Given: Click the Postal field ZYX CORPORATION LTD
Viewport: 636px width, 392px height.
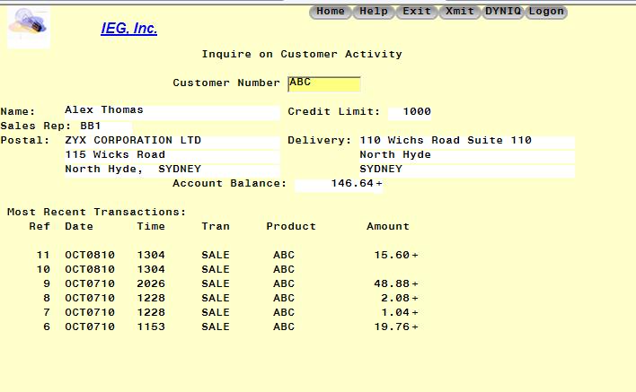Looking at the screenshot, I should [x=171, y=141].
